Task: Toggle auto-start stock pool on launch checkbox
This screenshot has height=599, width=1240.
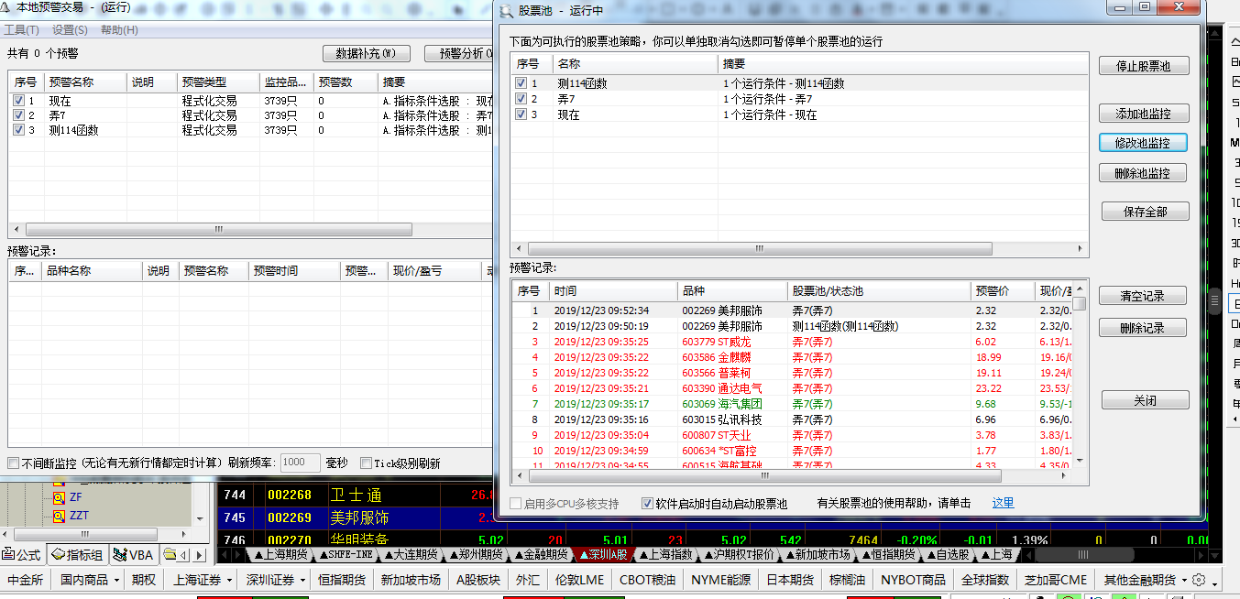Action: [648, 503]
